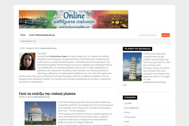This screenshot has height=126, width=189.
Task: Click the bold name Ηλιοπούλου Σοφία
Action: (x=58, y=56)
